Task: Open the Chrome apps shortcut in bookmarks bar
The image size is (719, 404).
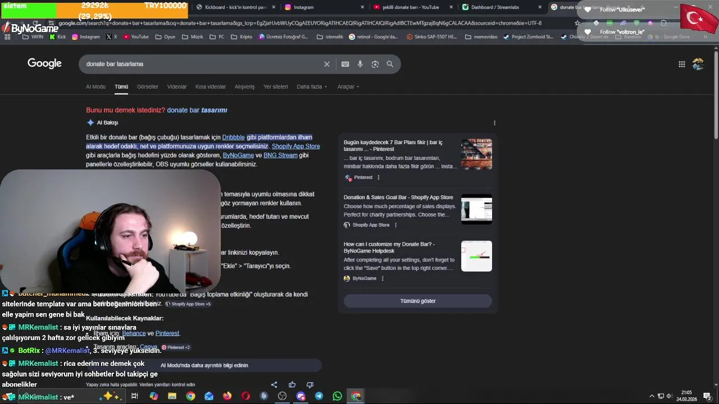Action: coord(7,36)
